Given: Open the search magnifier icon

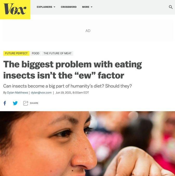Looking at the screenshot, I should (171, 7).
